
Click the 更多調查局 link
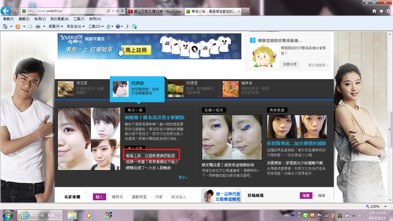point(318,65)
